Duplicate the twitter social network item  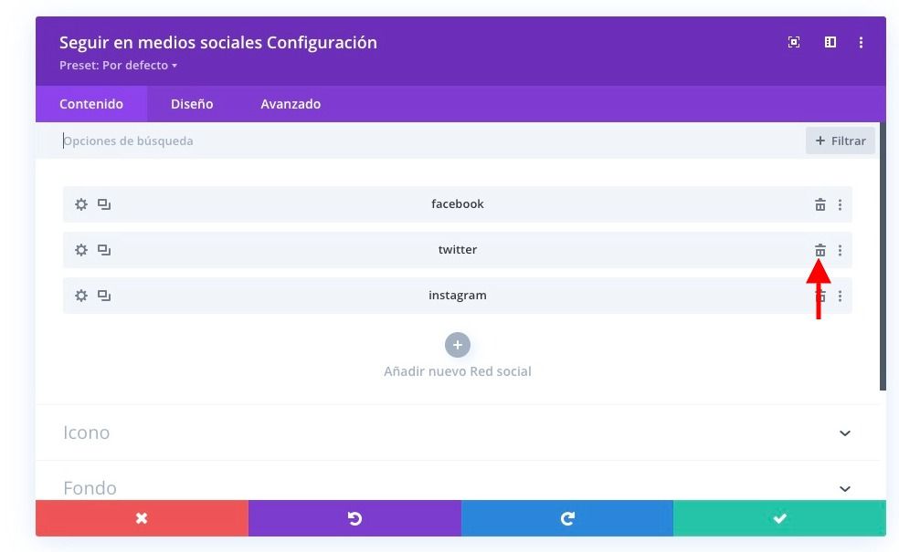104,250
